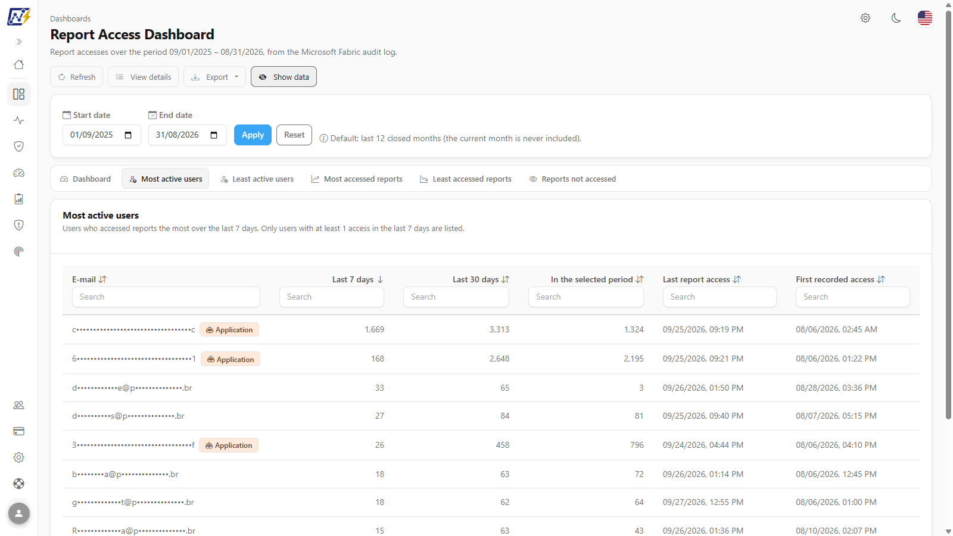Viewport: 953px width, 536px height.
Task: Switch to the Dashboard tab
Action: pos(86,179)
